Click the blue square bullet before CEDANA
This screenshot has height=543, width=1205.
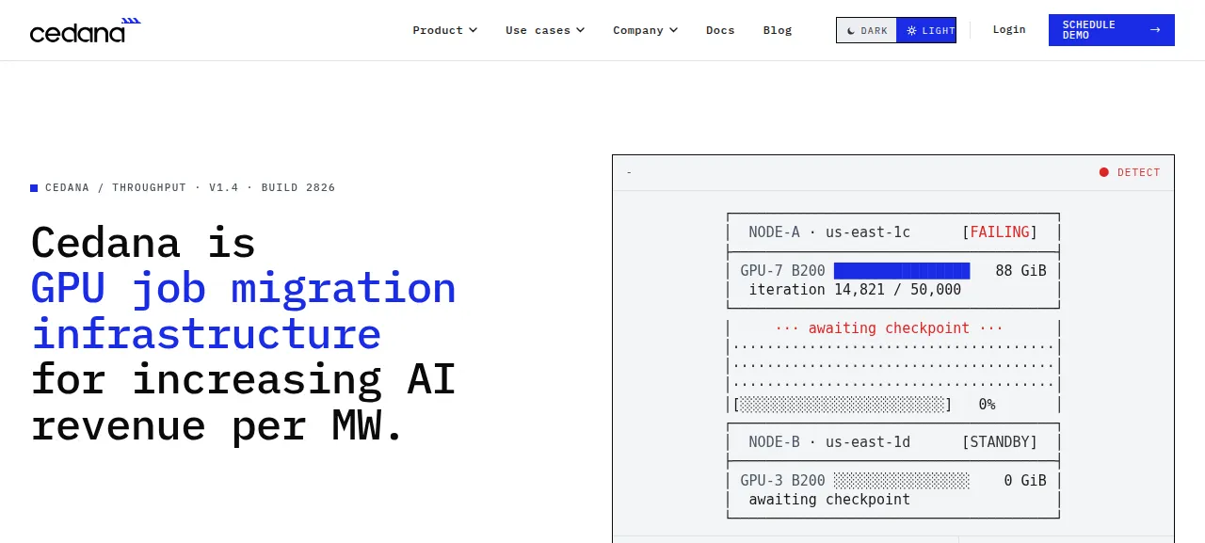pyautogui.click(x=34, y=187)
